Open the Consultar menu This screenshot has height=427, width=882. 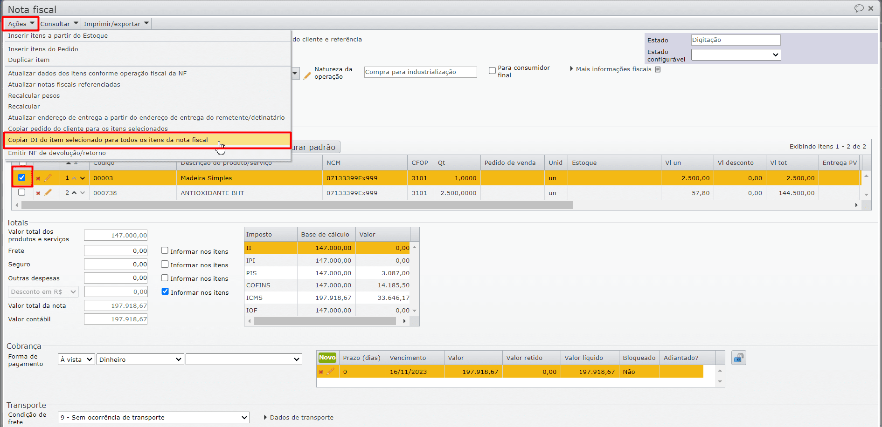click(59, 24)
